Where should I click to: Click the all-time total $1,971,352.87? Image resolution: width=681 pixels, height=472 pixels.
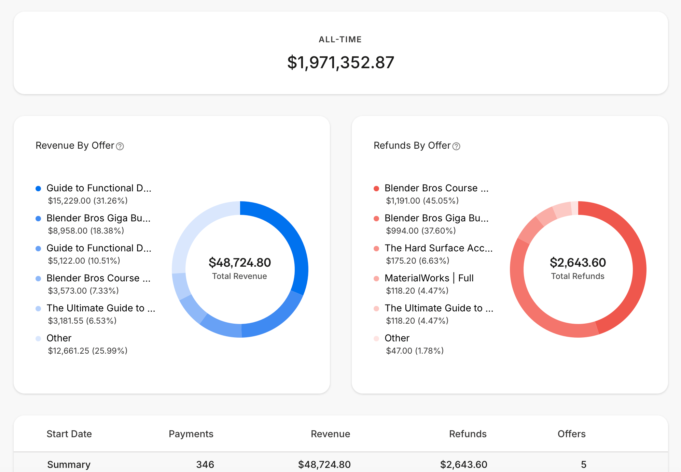[x=340, y=62]
